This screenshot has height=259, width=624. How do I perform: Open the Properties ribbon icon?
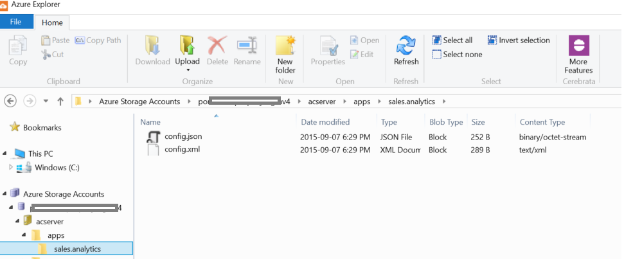(328, 47)
